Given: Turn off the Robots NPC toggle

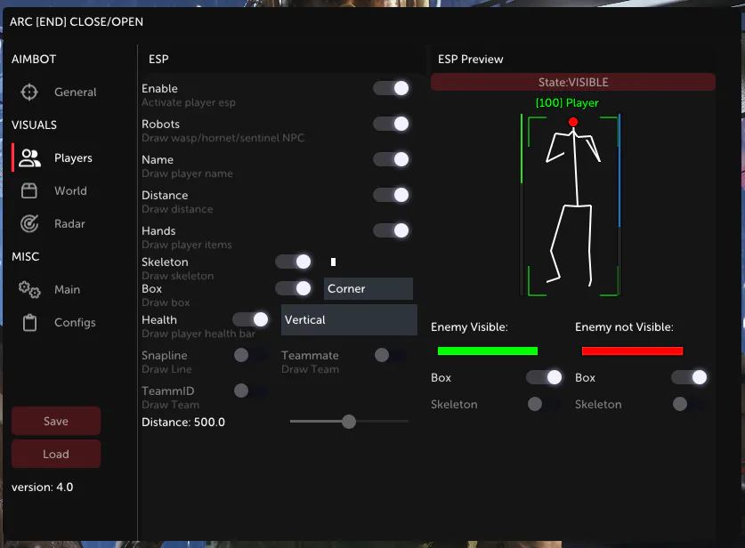Looking at the screenshot, I should 393,124.
